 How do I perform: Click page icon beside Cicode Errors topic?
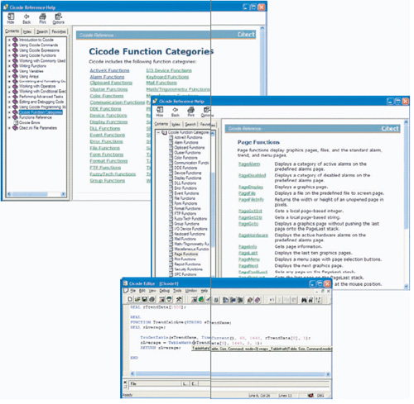[16, 122]
